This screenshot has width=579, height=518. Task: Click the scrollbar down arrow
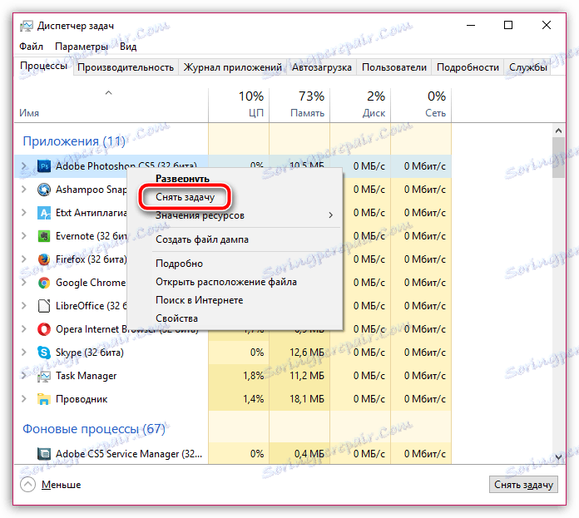pyautogui.click(x=558, y=456)
